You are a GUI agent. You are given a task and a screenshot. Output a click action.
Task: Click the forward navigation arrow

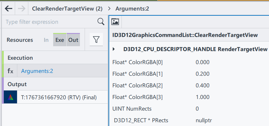21,8
